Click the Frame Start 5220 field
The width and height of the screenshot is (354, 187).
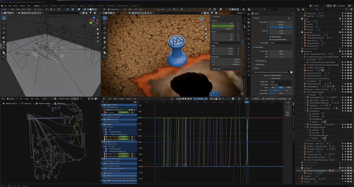pyautogui.click(x=281, y=51)
